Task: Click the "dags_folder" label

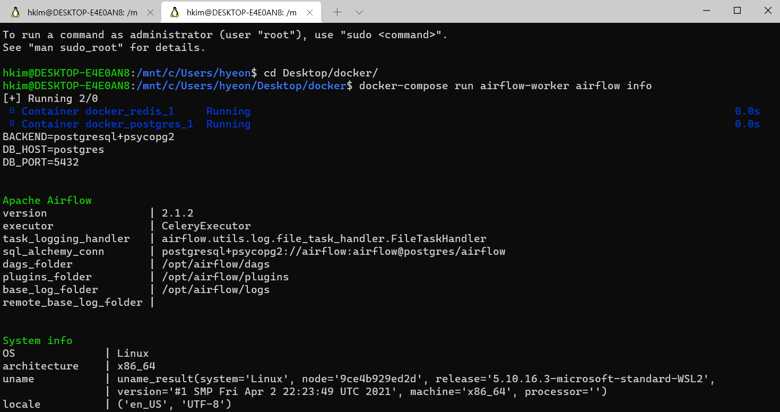Action: (38, 264)
